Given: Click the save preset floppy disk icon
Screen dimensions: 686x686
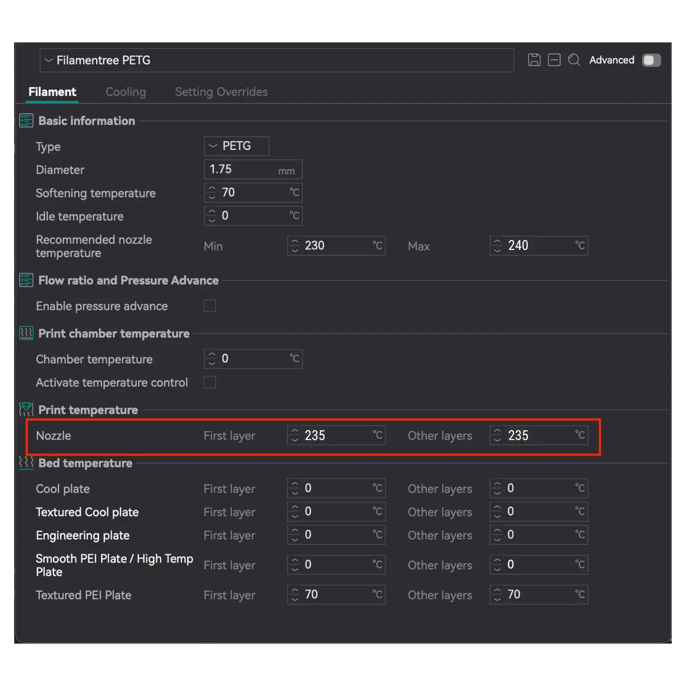Looking at the screenshot, I should click(x=534, y=60).
